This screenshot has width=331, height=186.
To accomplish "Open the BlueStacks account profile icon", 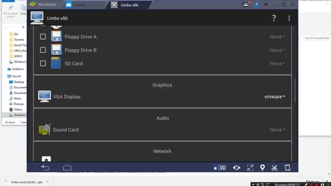I will [257, 5].
